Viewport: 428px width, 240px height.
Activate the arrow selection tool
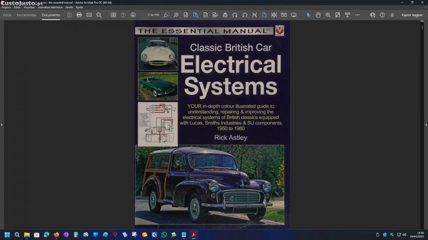pos(309,15)
